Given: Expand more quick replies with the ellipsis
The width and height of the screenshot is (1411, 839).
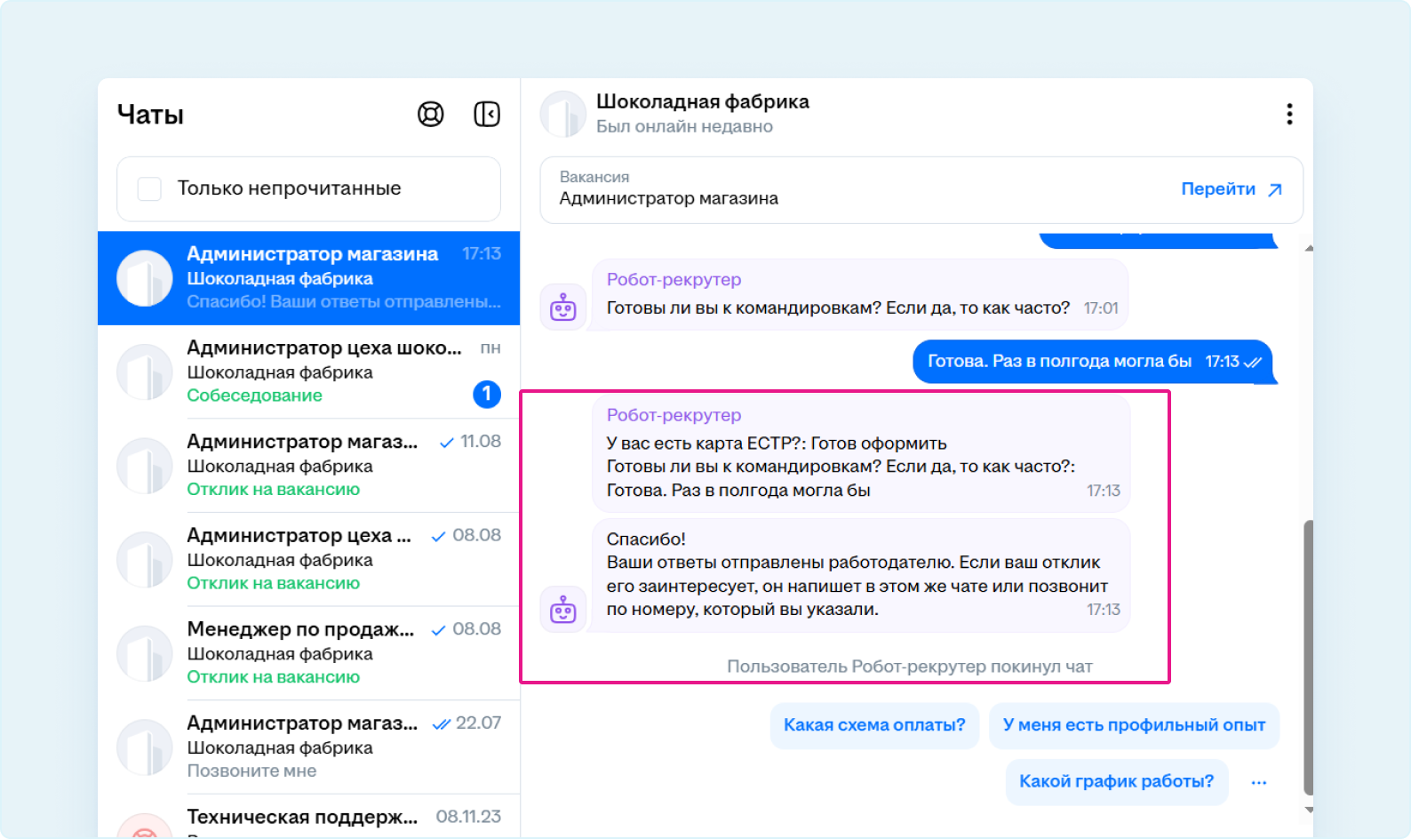Looking at the screenshot, I should click(x=1259, y=782).
